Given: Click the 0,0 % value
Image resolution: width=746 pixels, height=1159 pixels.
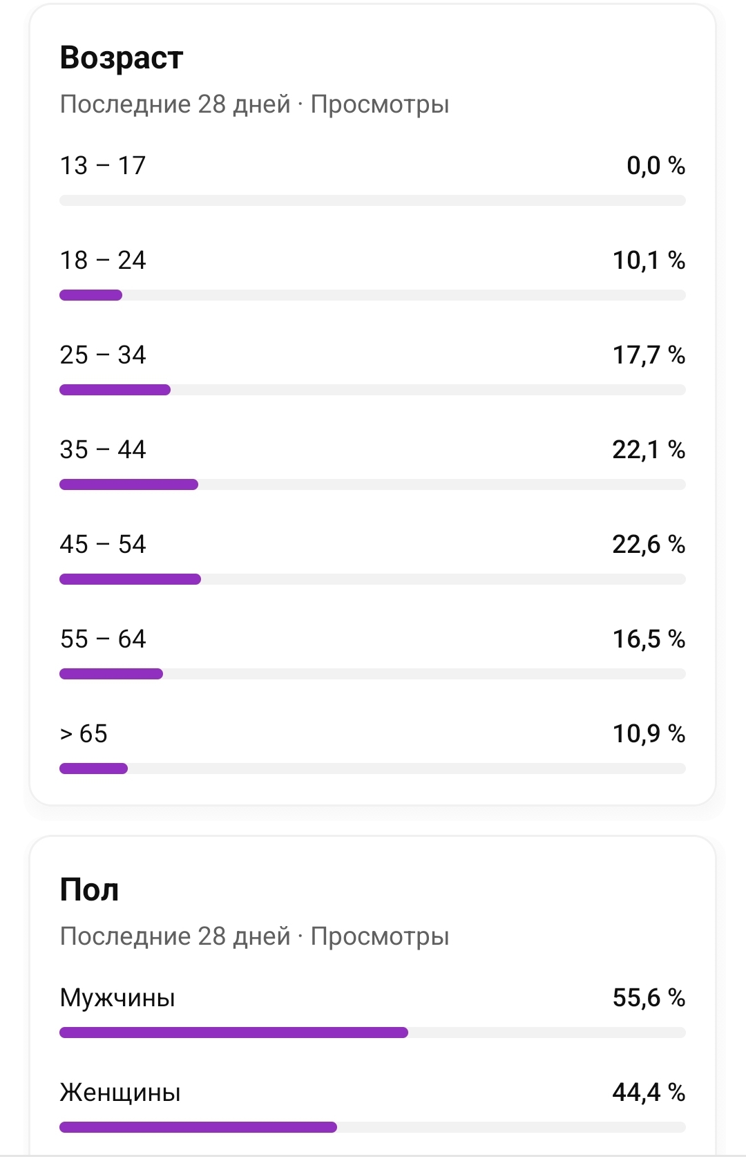Looking at the screenshot, I should tap(655, 166).
